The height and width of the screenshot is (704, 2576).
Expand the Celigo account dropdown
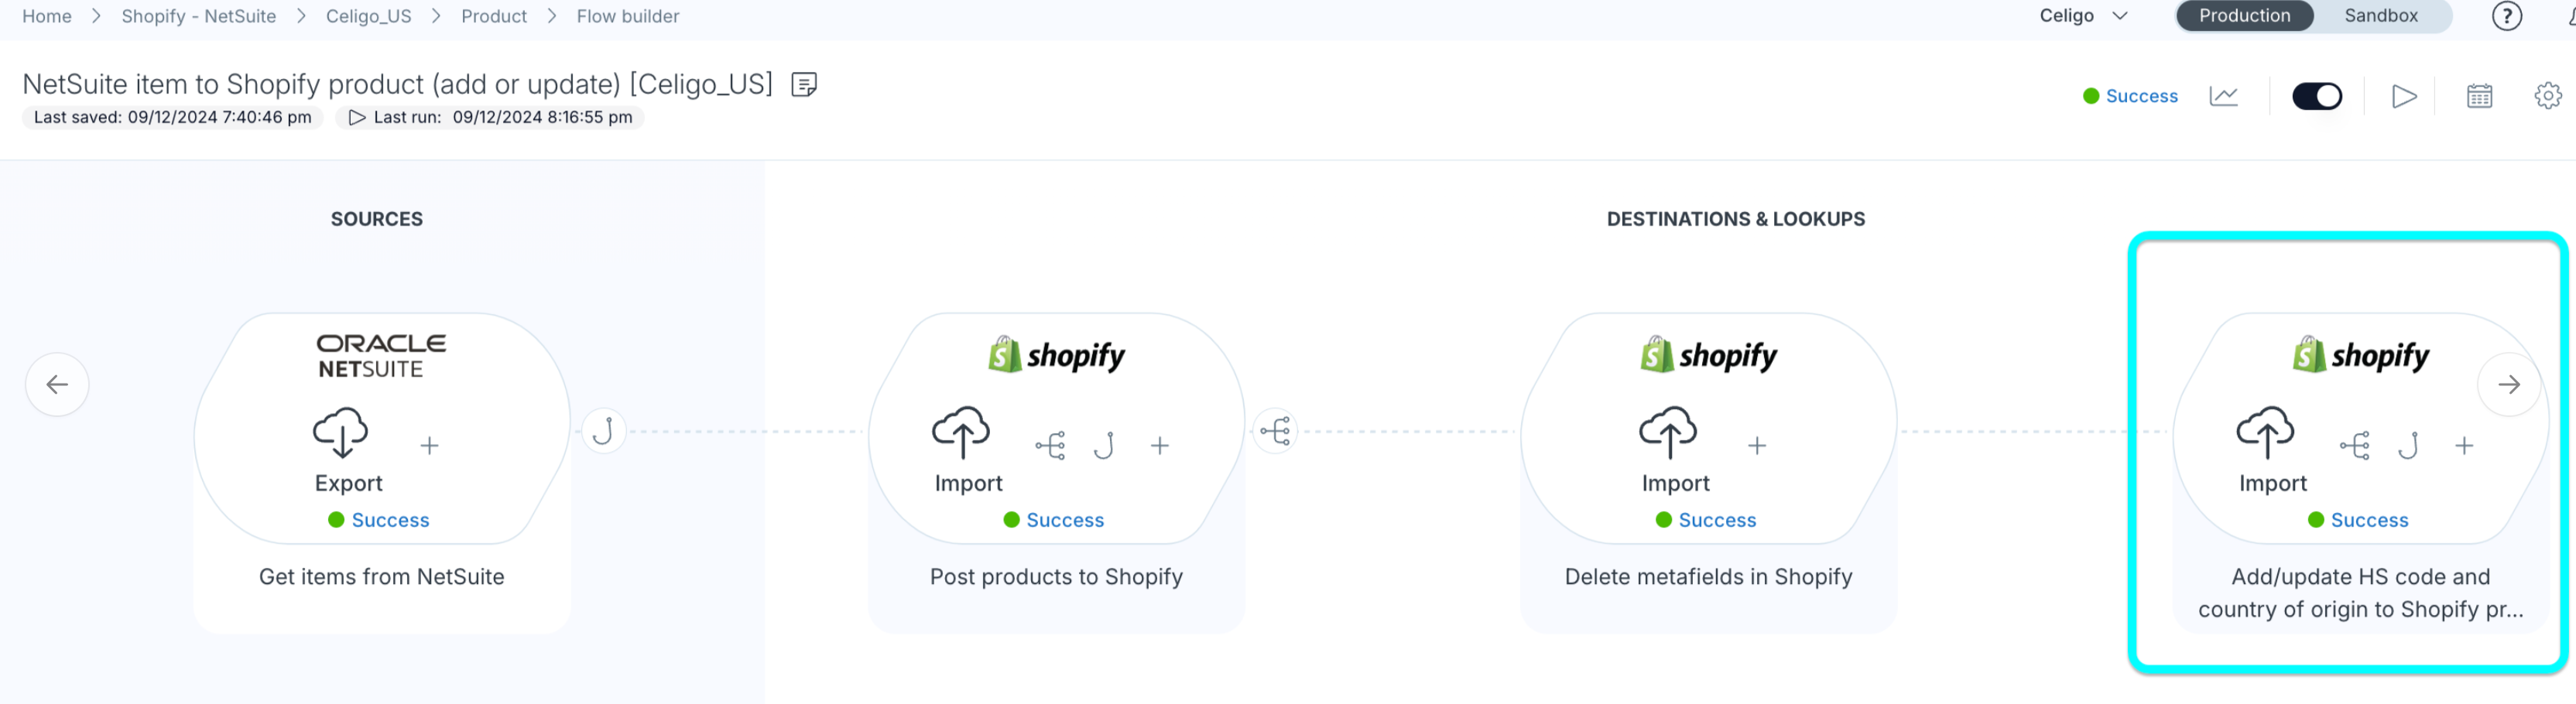2083,16
